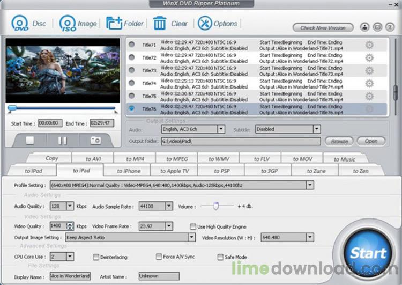This screenshot has width=402, height=285.
Task: Open the CPU Core Use dropdown
Action: pos(70,257)
